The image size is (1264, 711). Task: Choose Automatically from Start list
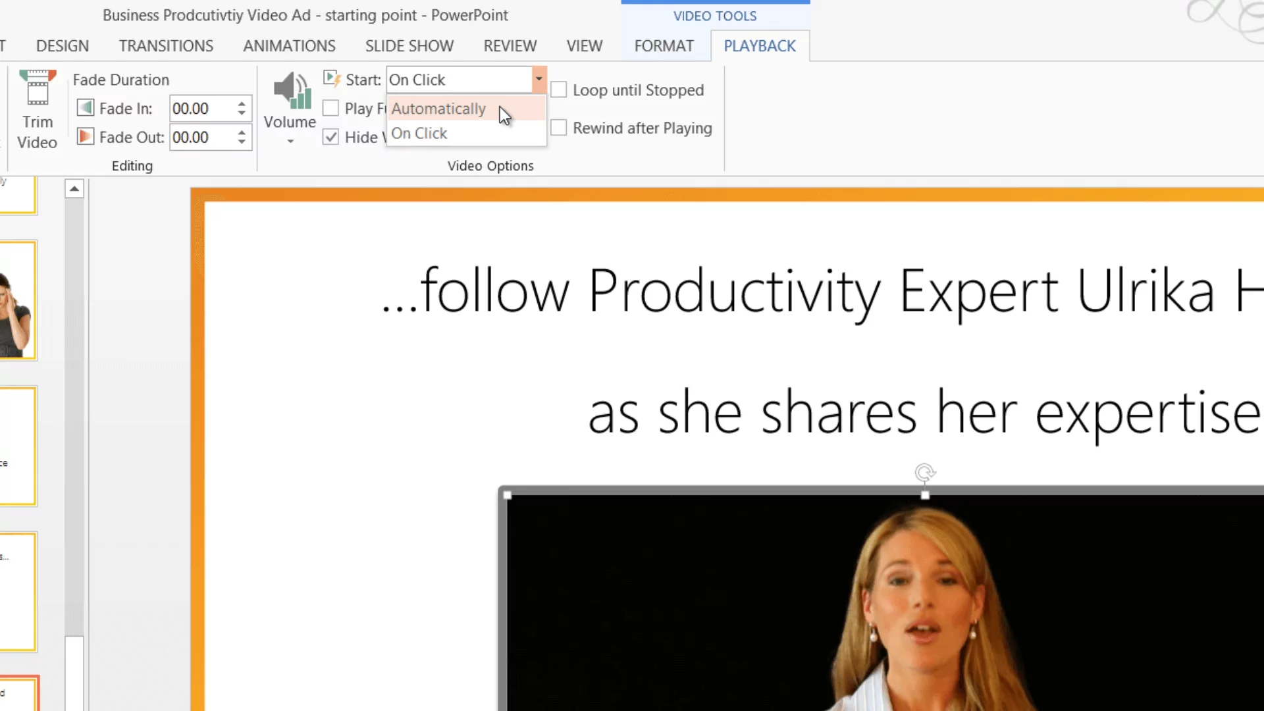[439, 109]
